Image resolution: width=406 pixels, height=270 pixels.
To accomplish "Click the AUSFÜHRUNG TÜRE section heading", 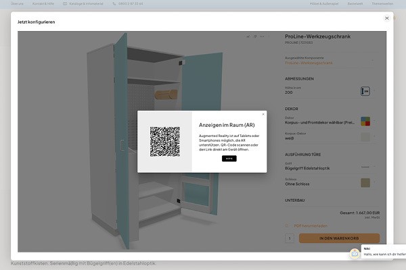I will [302, 155].
